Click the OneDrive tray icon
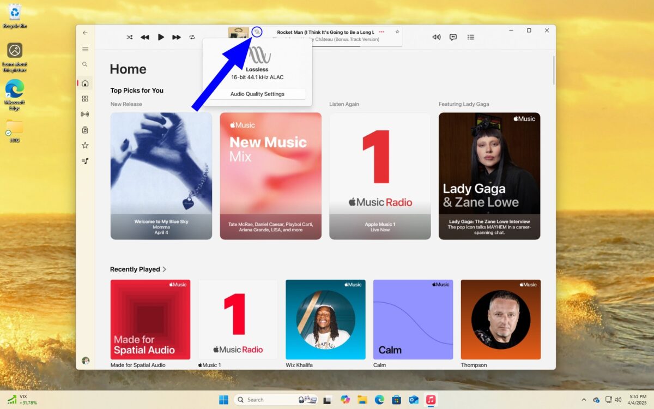This screenshot has width=654, height=409. click(x=596, y=400)
